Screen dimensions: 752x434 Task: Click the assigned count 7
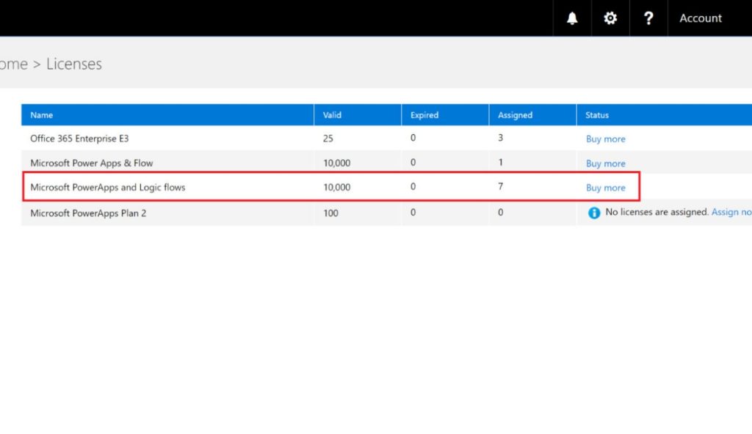pos(501,186)
